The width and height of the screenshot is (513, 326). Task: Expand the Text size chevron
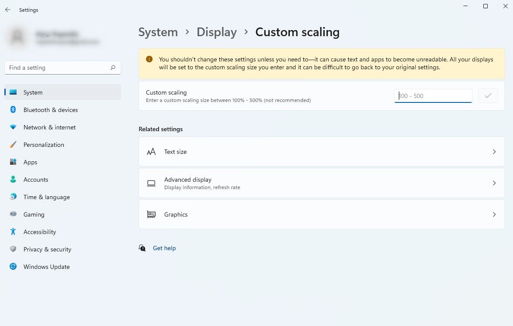494,152
